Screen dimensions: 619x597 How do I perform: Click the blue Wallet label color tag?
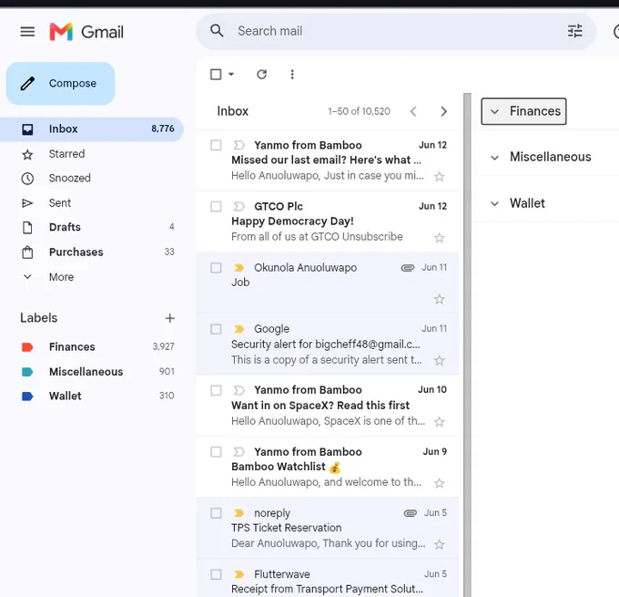pos(27,396)
